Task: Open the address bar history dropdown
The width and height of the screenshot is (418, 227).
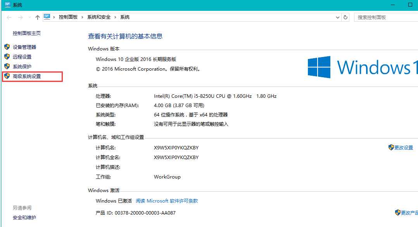Action: pos(337,17)
